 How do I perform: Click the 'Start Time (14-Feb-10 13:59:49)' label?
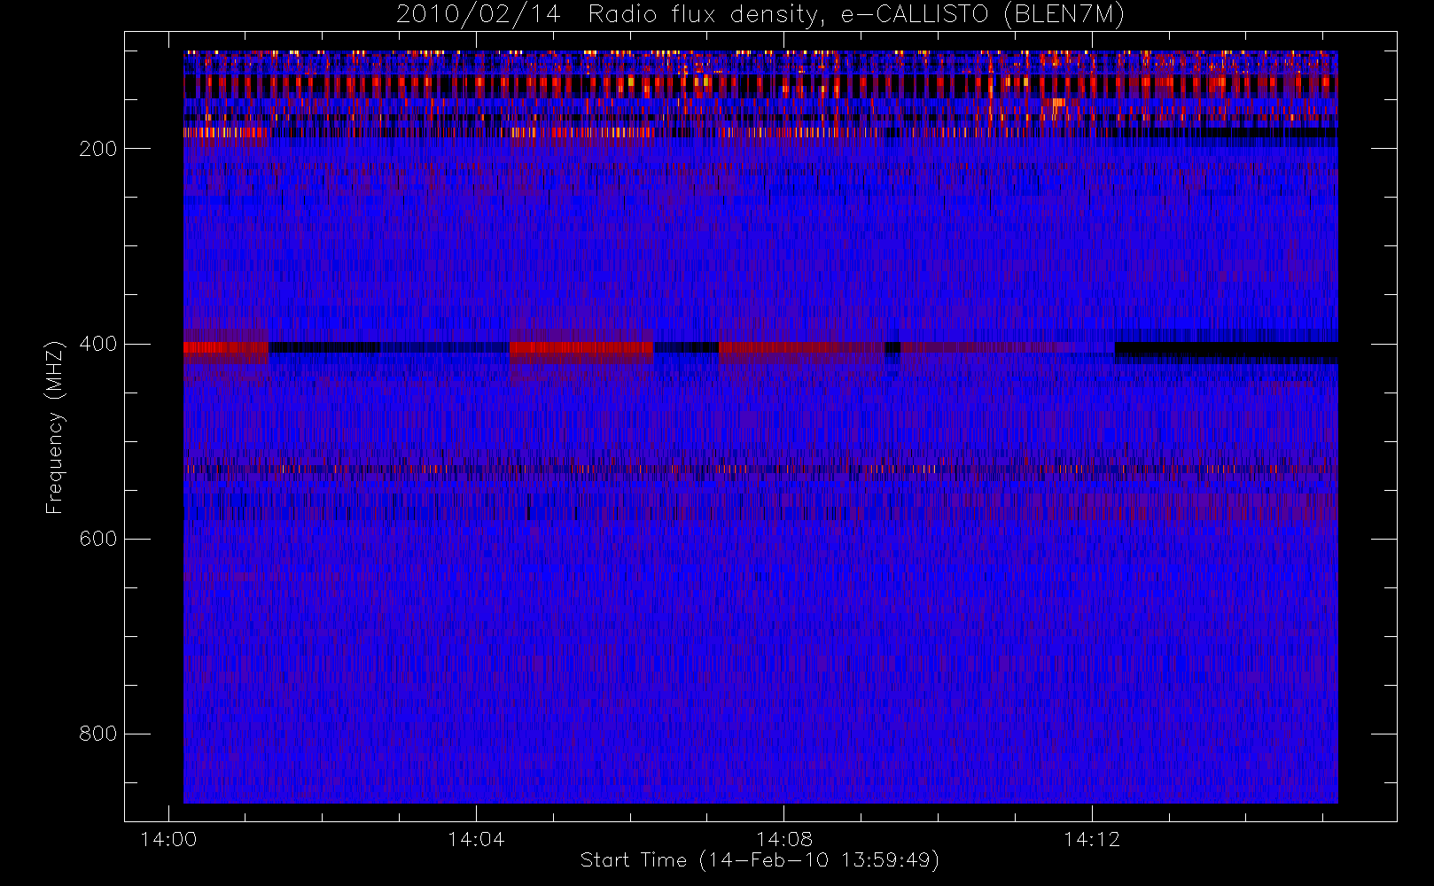pos(760,860)
